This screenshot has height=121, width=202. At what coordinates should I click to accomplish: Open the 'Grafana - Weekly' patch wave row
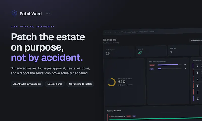pos(155,117)
